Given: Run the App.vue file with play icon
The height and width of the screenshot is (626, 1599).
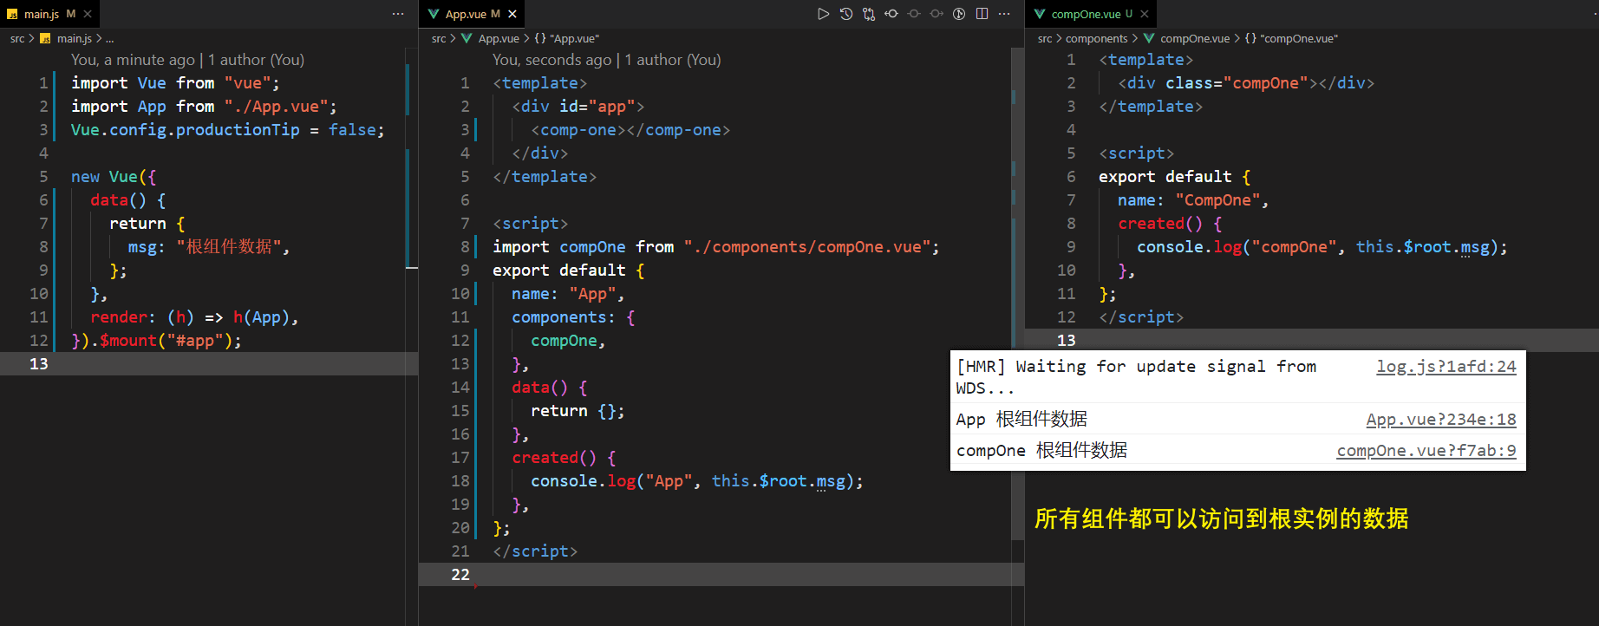Looking at the screenshot, I should click(823, 14).
